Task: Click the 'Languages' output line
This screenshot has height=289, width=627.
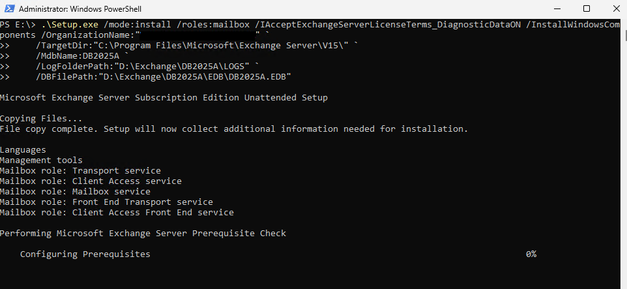Action: coord(23,149)
